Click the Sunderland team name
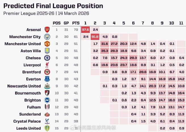 pyautogui.click(x=30, y=114)
